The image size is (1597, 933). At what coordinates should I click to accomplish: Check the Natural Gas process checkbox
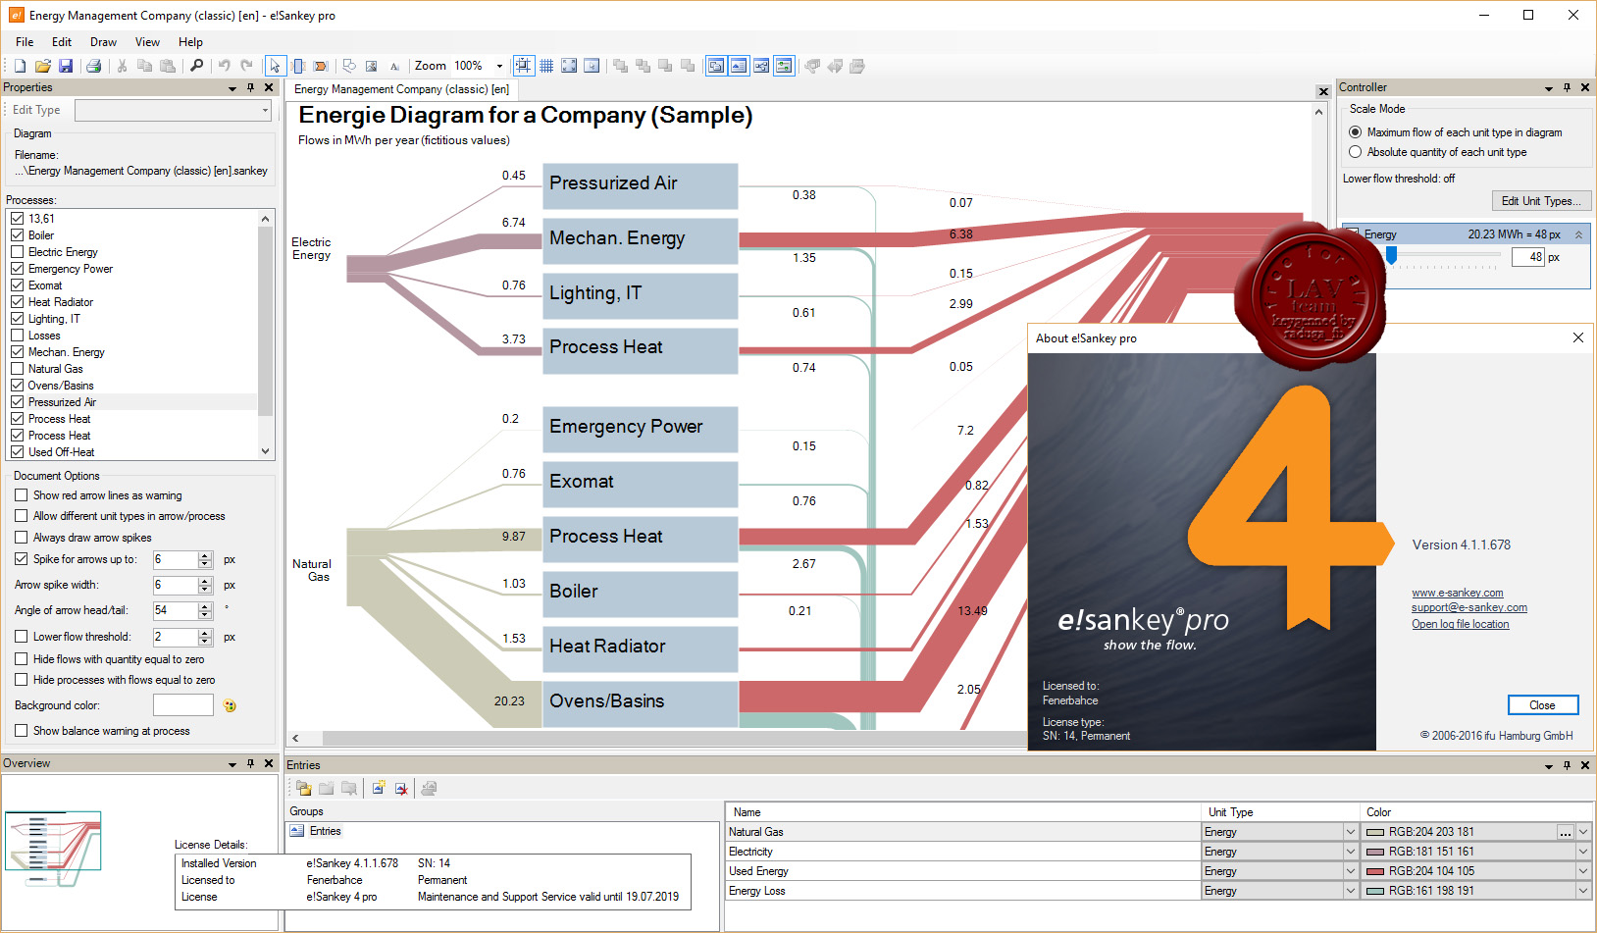coord(17,369)
